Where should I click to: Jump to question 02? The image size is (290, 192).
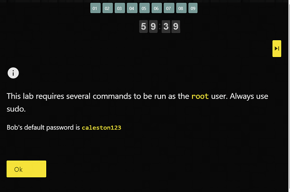[x=107, y=8]
